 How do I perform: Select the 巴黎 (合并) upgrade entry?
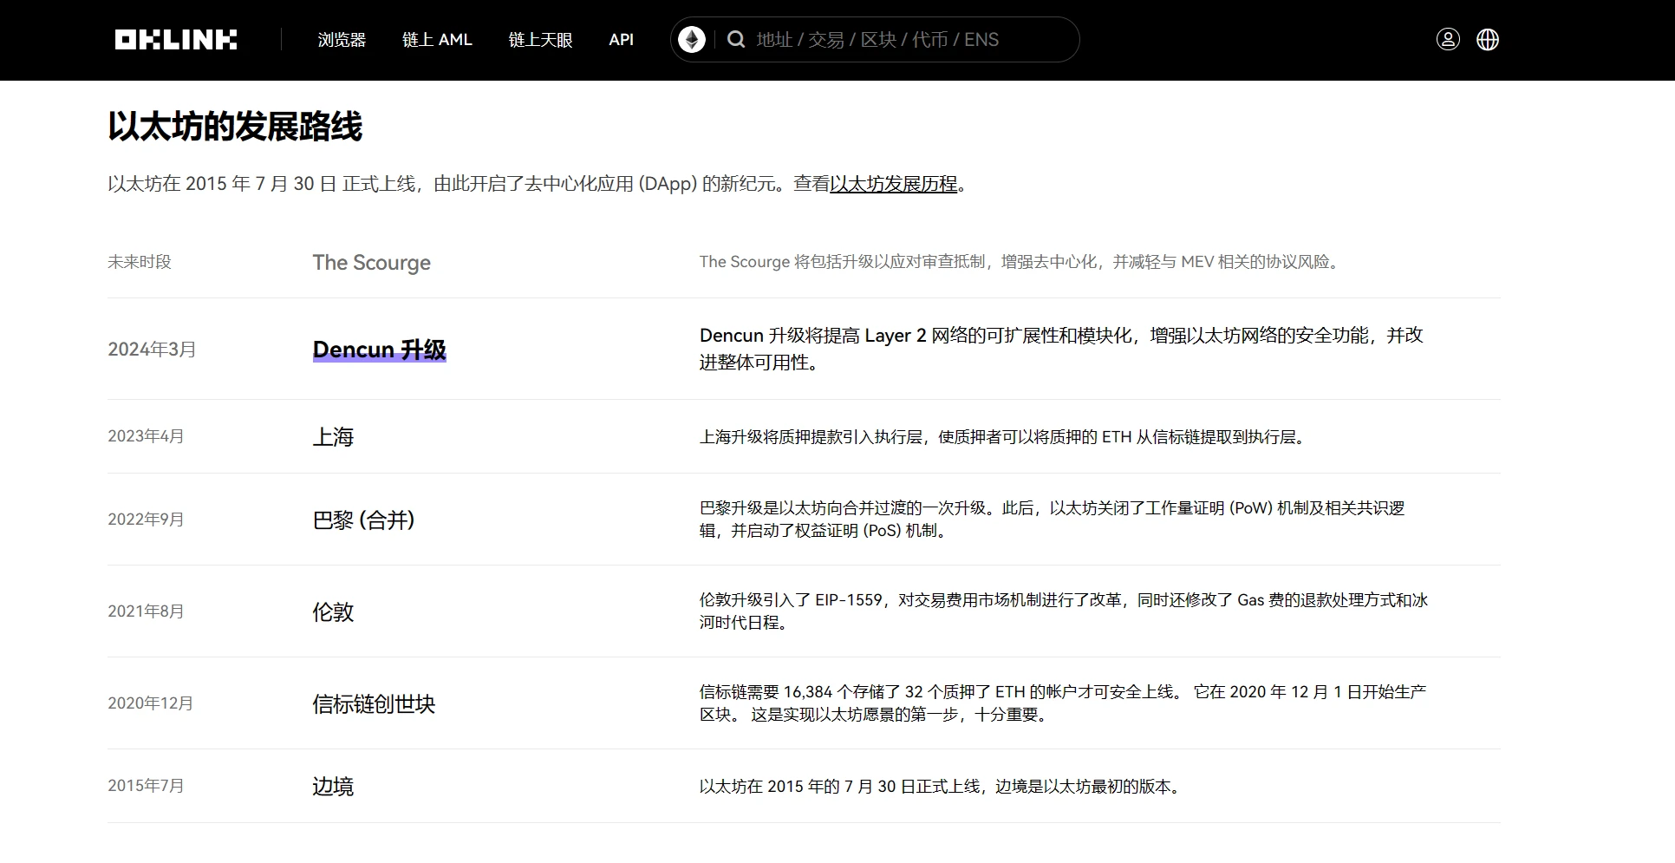(x=363, y=520)
